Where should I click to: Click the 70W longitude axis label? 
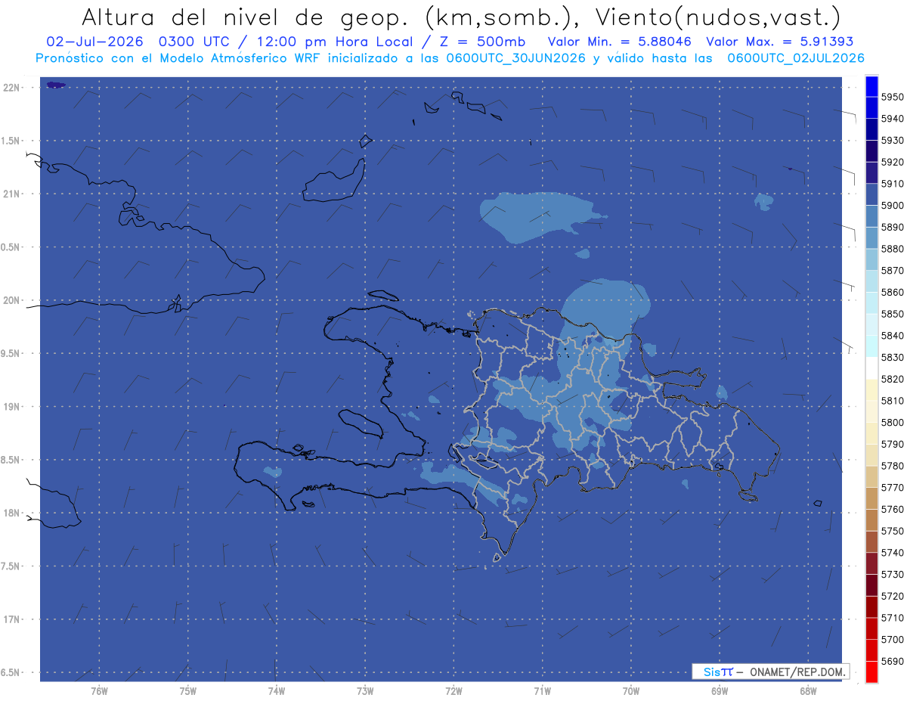(631, 690)
